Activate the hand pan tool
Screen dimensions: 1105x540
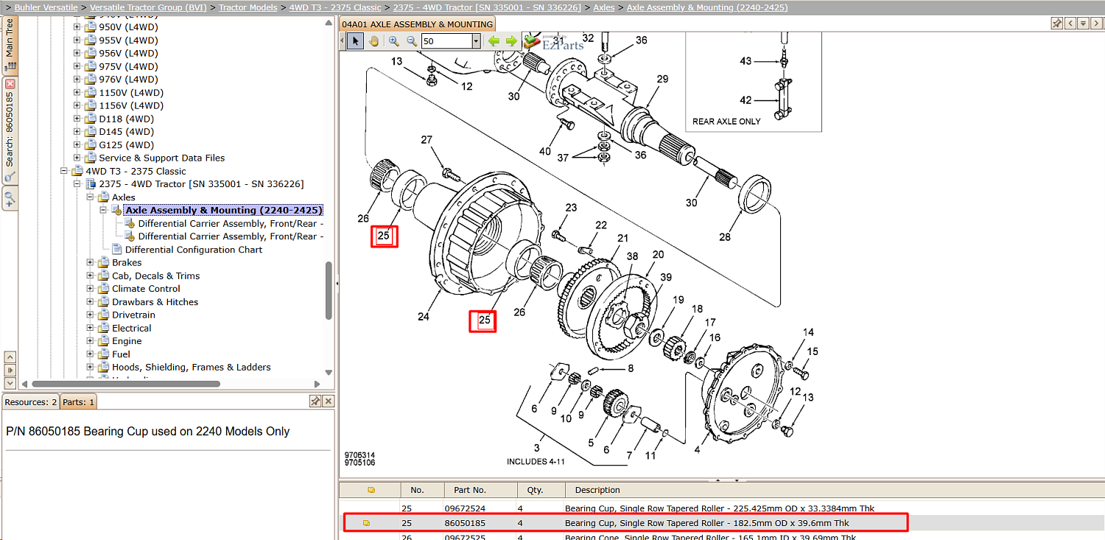coord(373,41)
